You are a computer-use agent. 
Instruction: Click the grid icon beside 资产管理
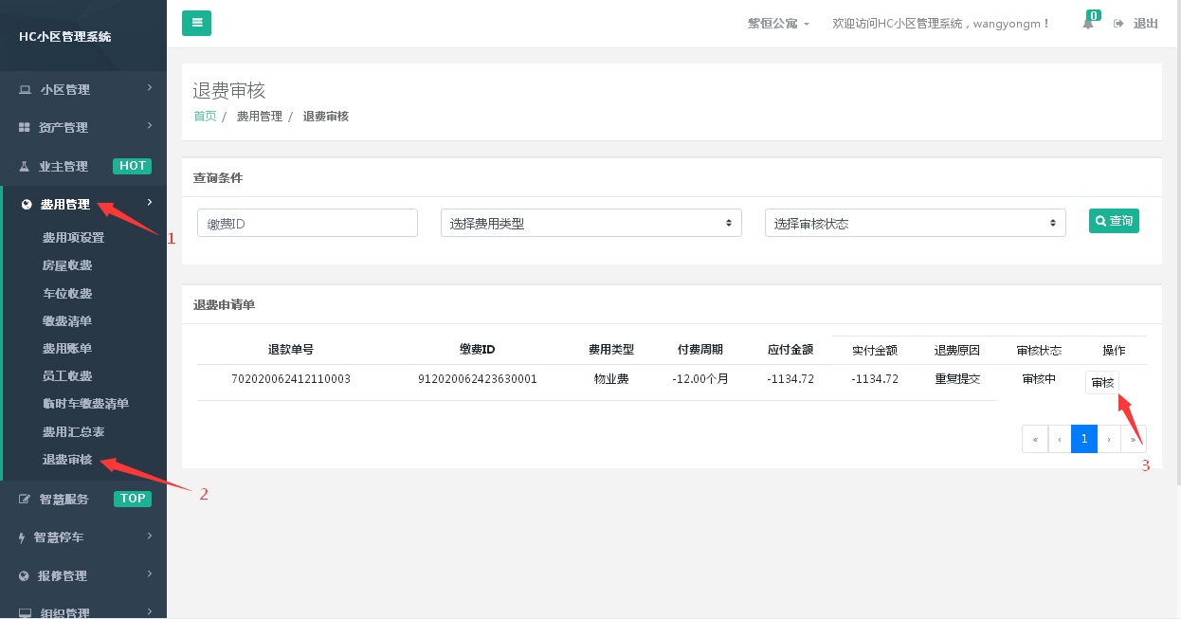[x=25, y=128]
